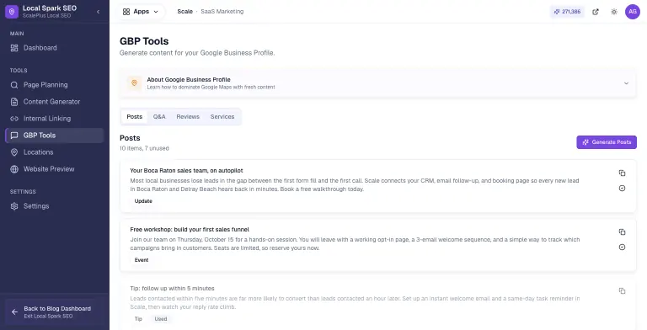Click the Event tag on workshop post
The height and width of the screenshot is (330, 647).
click(142, 260)
